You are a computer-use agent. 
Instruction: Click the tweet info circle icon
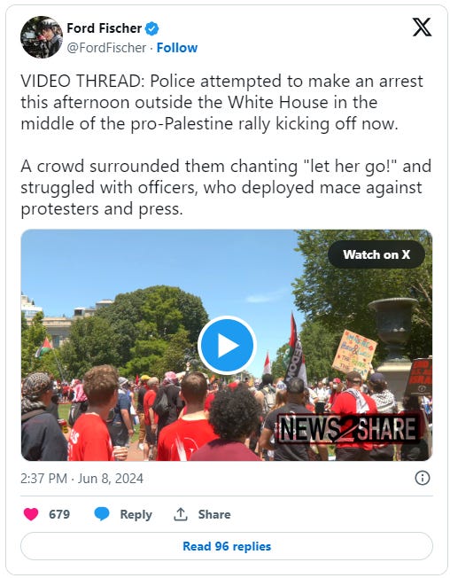tap(422, 478)
